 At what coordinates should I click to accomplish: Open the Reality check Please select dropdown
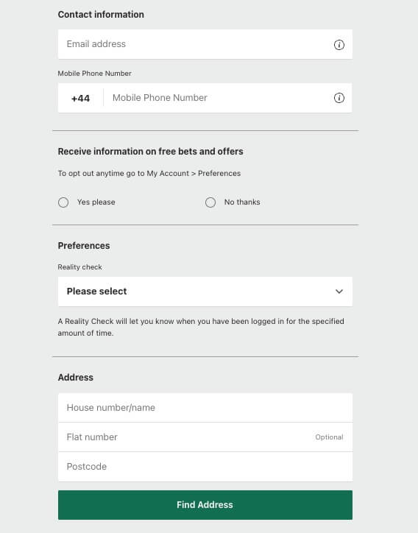205,292
